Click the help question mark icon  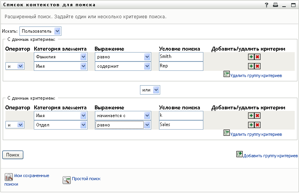coord(267,5)
